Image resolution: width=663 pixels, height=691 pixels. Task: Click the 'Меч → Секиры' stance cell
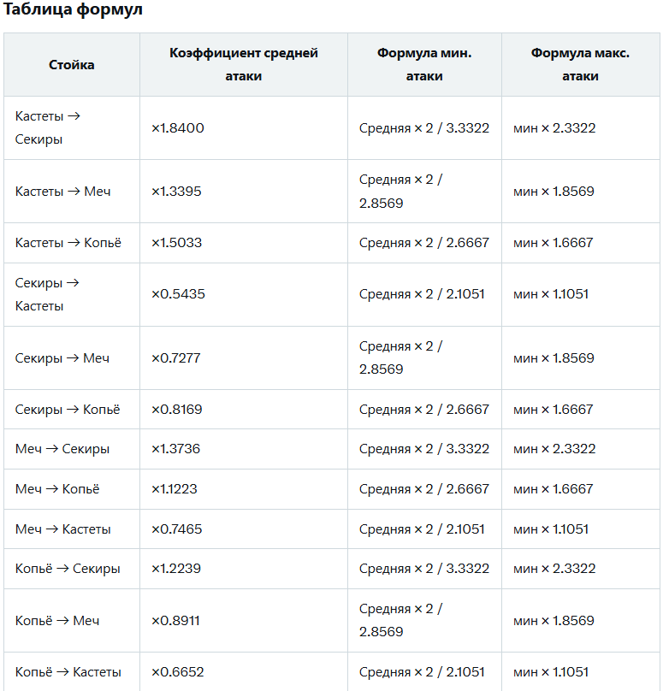62,449
